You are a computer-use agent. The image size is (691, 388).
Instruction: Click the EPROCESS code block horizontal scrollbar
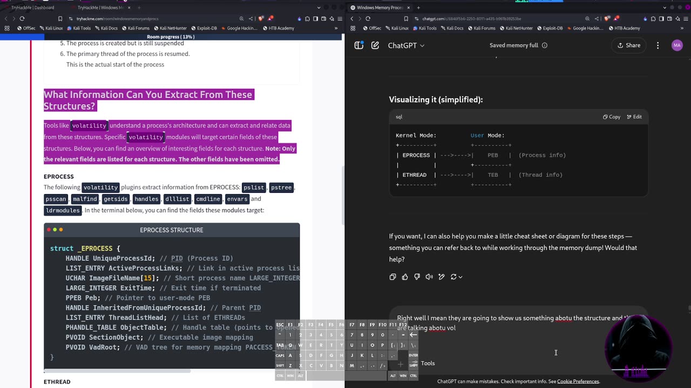point(117,371)
